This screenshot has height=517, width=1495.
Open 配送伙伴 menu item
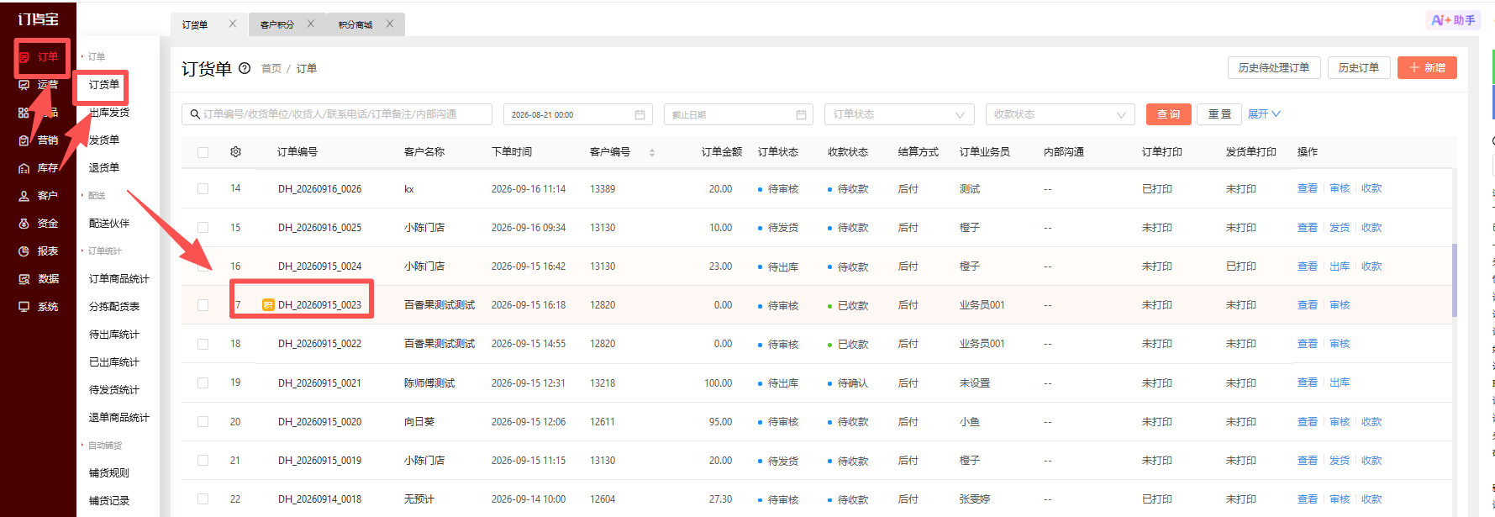pyautogui.click(x=109, y=224)
